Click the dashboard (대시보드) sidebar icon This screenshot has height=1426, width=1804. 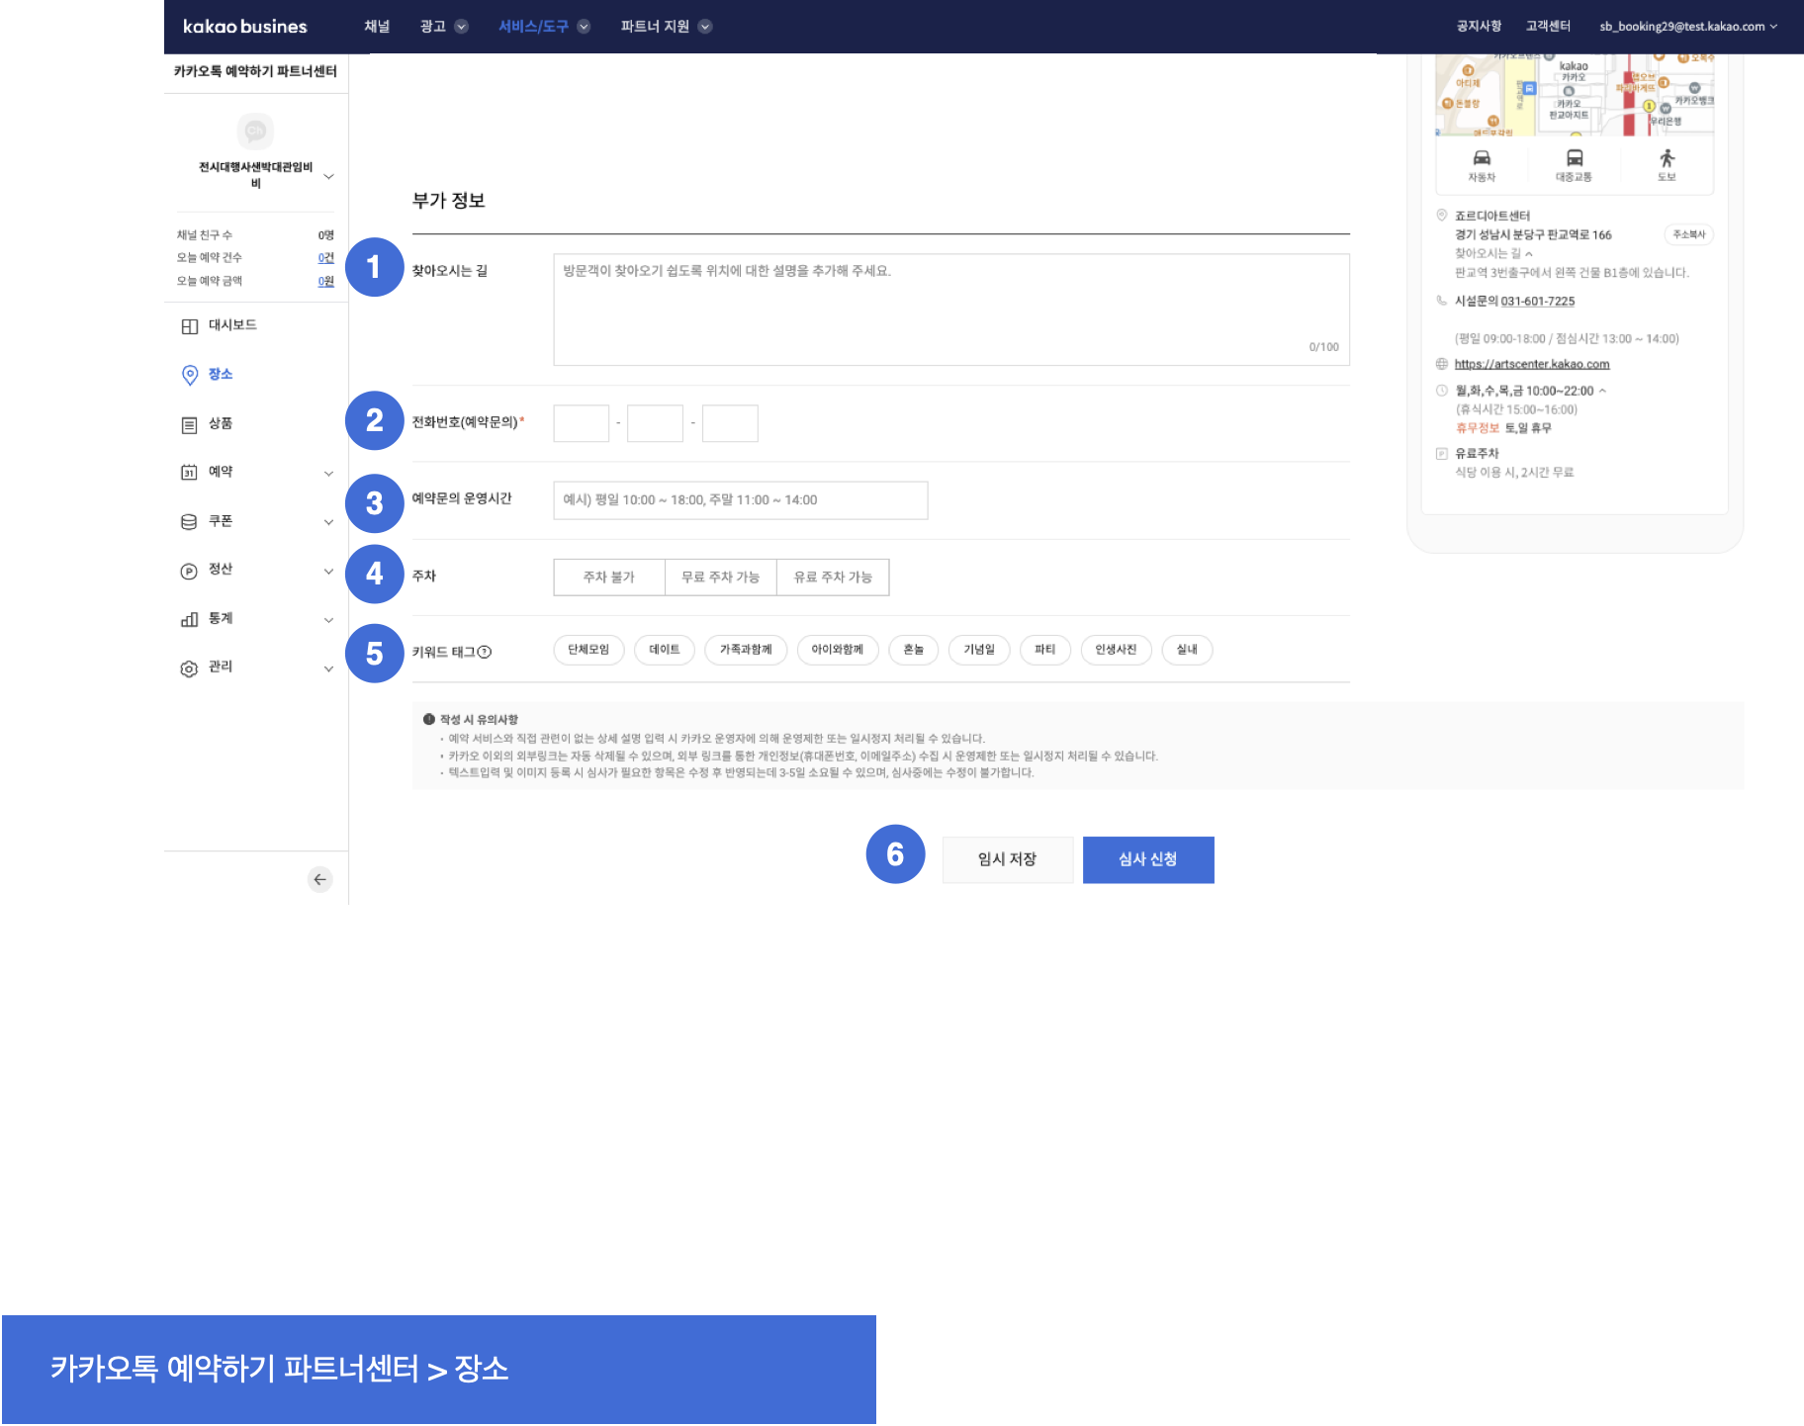(x=190, y=326)
